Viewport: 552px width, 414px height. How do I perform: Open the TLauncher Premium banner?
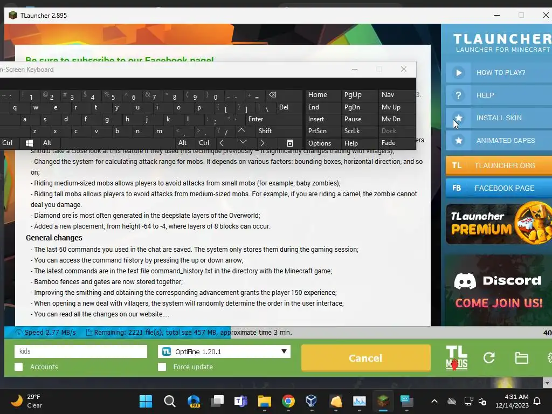click(499, 224)
